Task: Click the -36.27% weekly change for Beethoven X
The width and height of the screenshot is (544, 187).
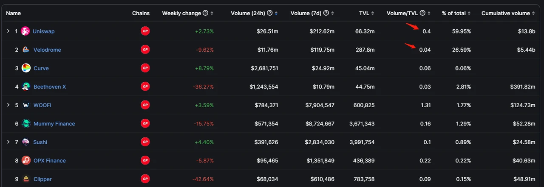Action: coord(203,87)
